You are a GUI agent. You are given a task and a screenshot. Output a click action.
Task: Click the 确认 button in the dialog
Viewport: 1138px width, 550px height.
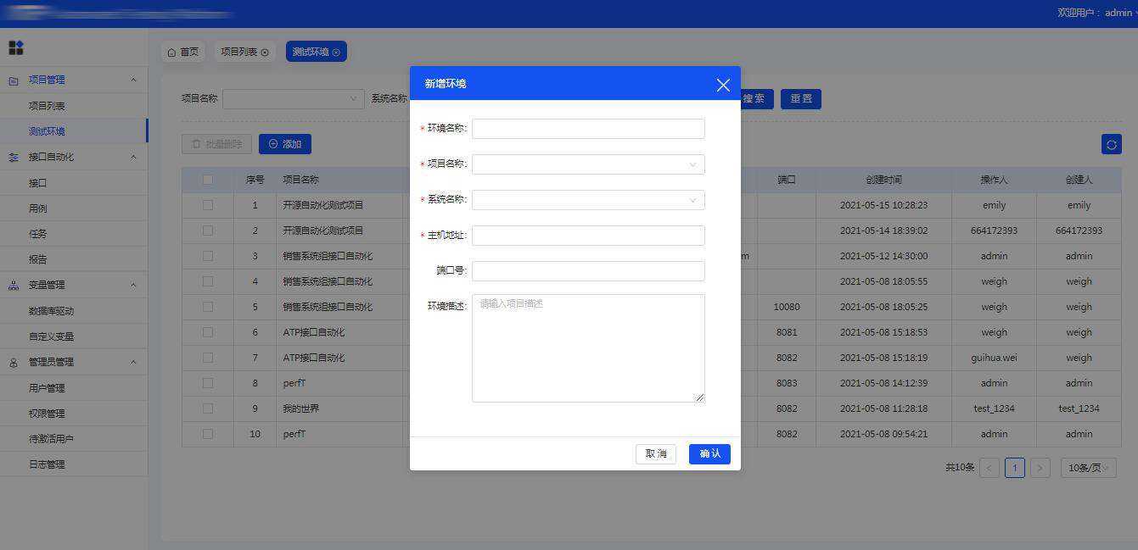709,454
